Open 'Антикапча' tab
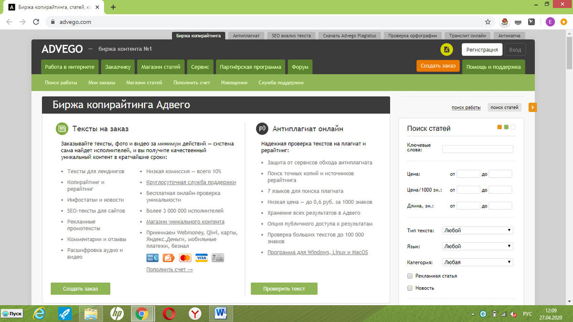Screen dimensions: 573x322 point(509,35)
